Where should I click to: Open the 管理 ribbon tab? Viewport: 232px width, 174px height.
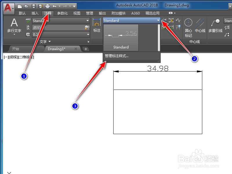(90, 13)
